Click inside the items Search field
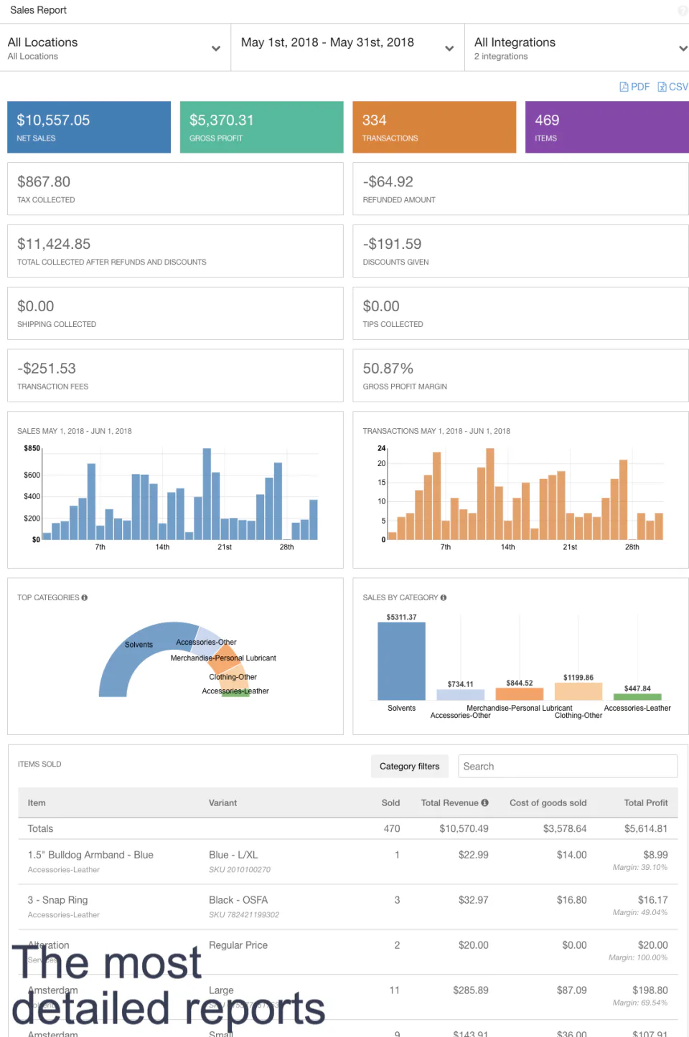Image resolution: width=689 pixels, height=1037 pixels. click(x=567, y=766)
